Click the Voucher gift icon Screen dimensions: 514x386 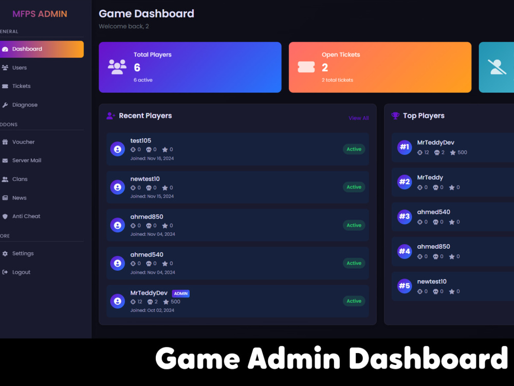(x=5, y=142)
